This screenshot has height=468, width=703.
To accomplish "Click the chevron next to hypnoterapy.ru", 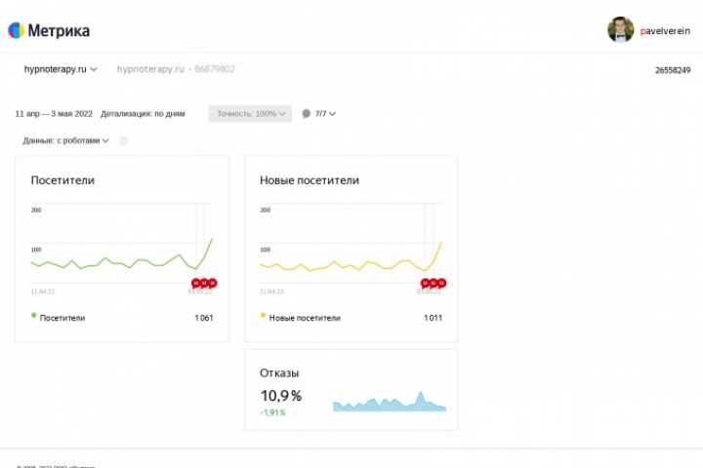I will tap(94, 69).
